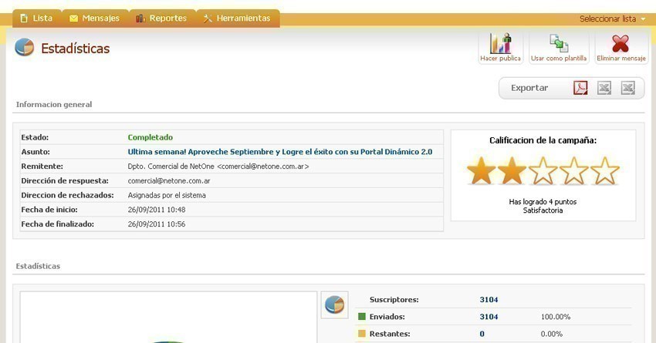Click the end date 26/09/2011 10:56
The height and width of the screenshot is (343, 656).
157,224
